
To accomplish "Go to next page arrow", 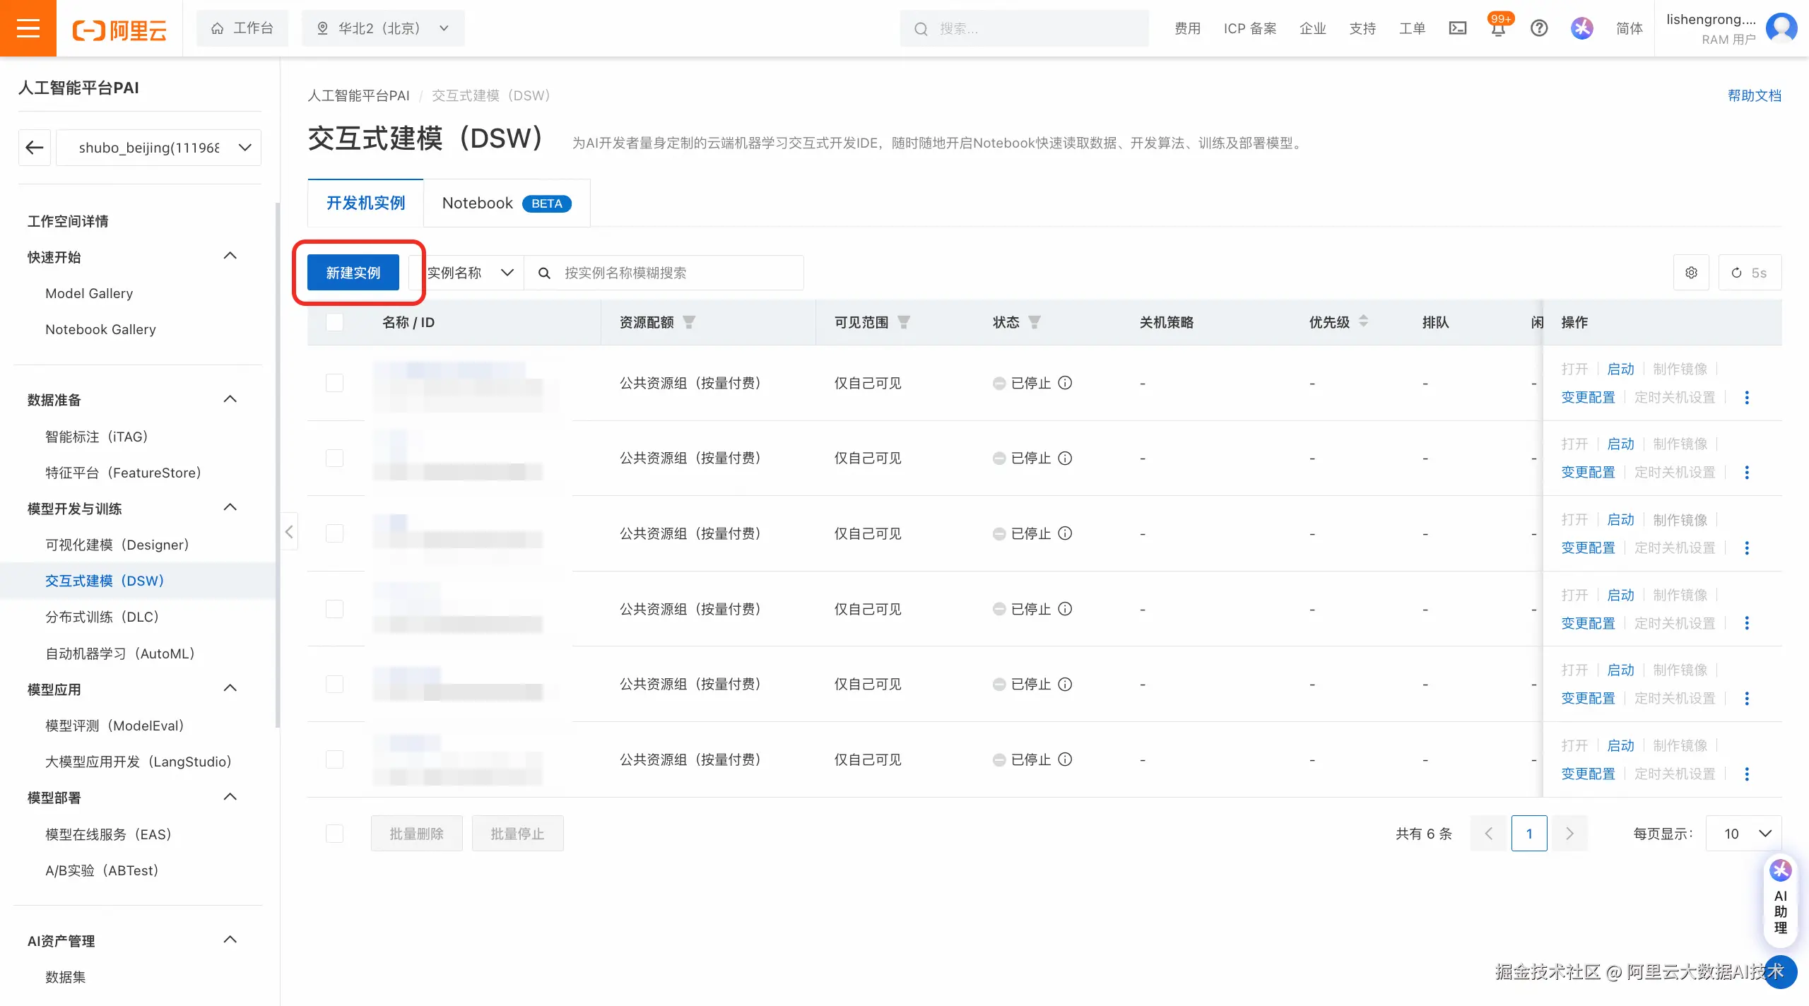I will coord(1570,834).
